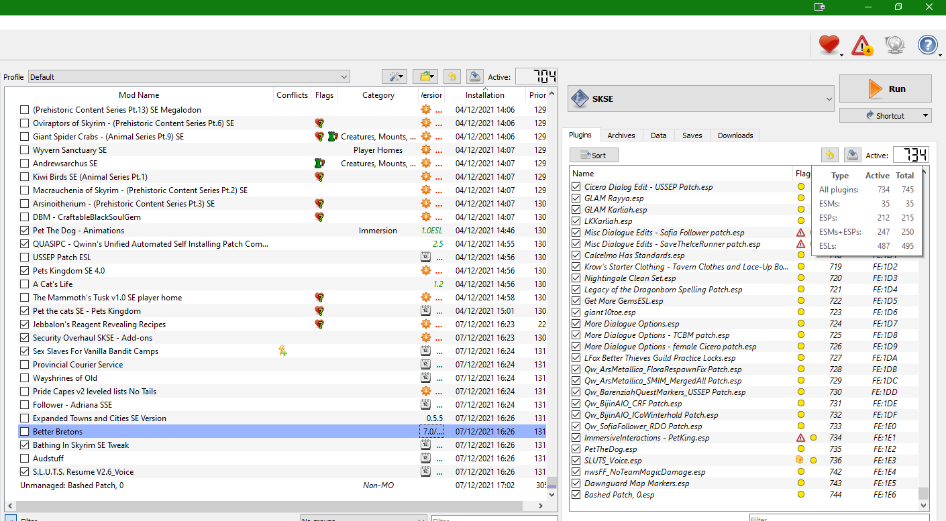
Task: Click the mod list Active 704 counter
Action: tap(536, 76)
